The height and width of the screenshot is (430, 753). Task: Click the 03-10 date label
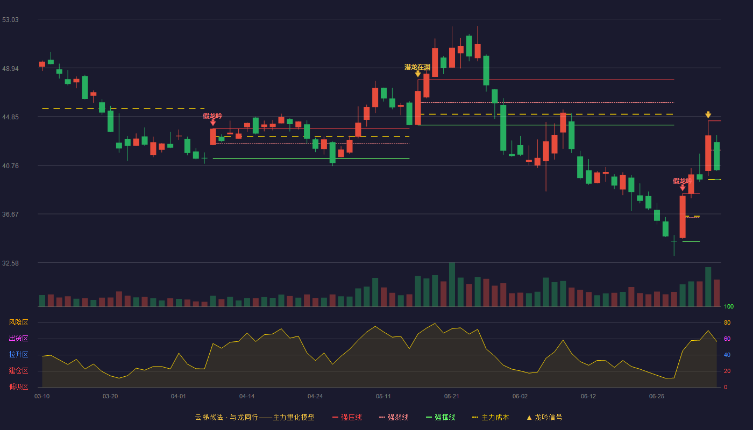click(42, 396)
